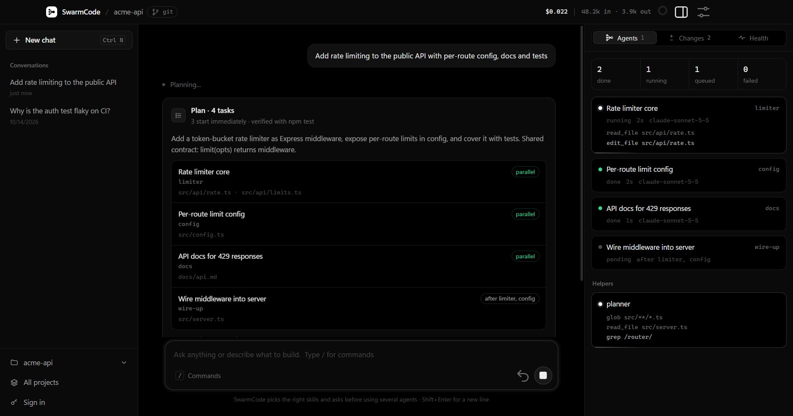Select the Rate limiter core agent card
Image resolution: width=793 pixels, height=416 pixels.
(688, 125)
